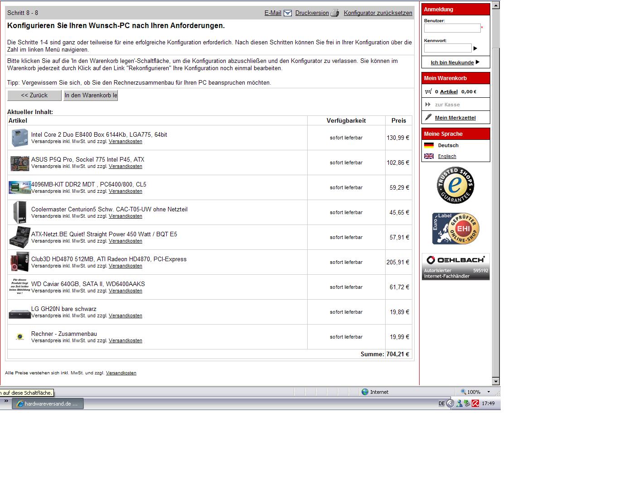638x478 pixels.
Task: Click the scrollbar down arrow
Action: [x=496, y=381]
